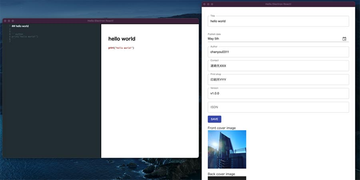Minimize the markdown editor window
360x180 pixels.
[9, 21]
